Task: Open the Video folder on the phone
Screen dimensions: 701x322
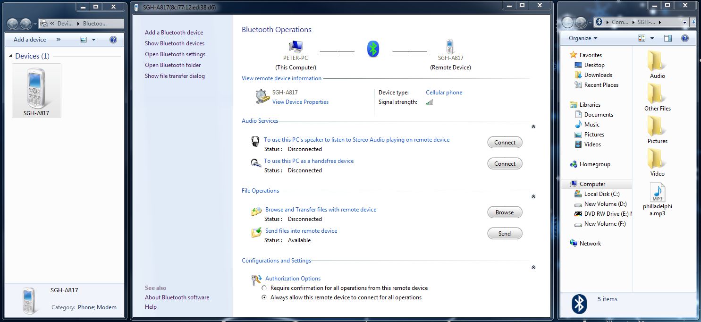Action: point(657,162)
